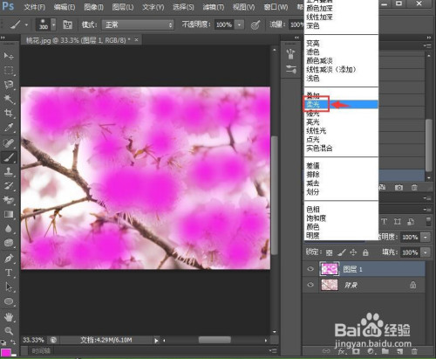
Task: Select the Move tool
Action: click(x=9, y=56)
